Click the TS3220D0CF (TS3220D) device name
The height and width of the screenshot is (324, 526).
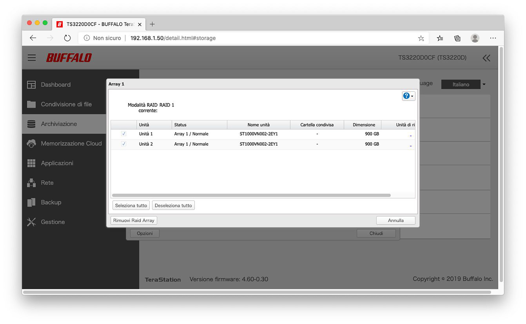point(432,58)
